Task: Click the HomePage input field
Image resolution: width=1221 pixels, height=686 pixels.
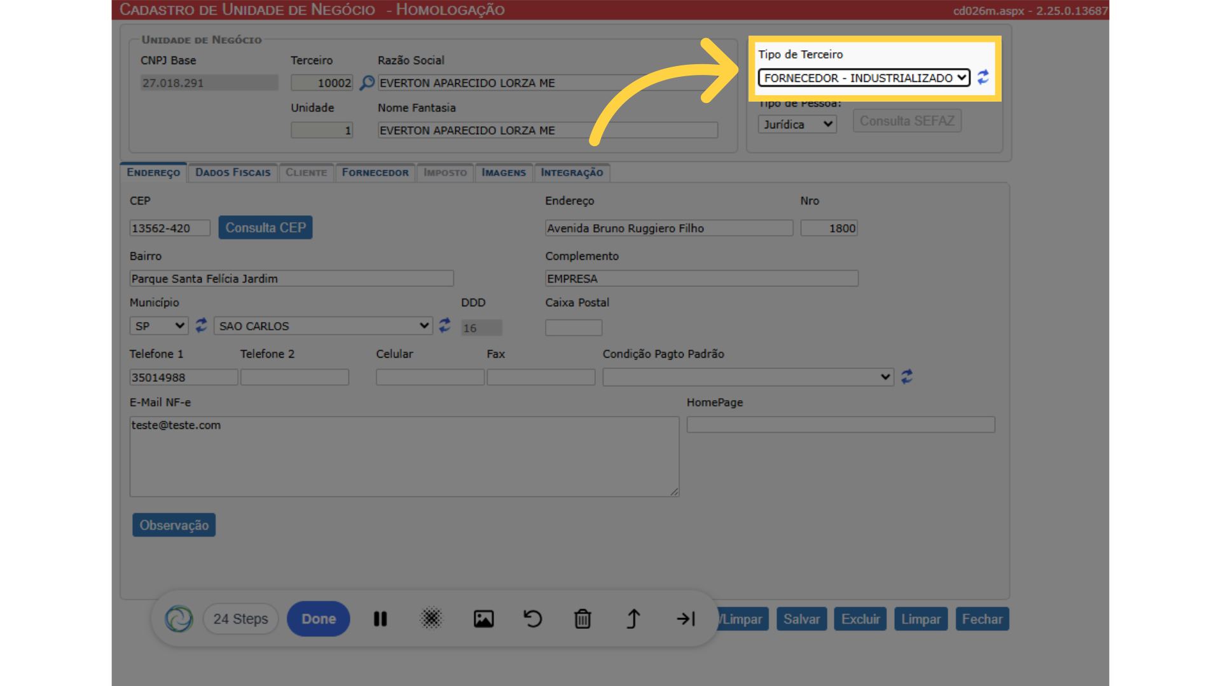Action: coord(841,425)
